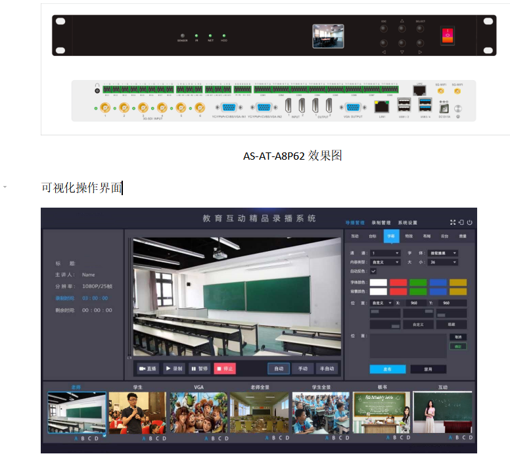Enable 半自动 semi-automatic mode
This screenshot has width=510, height=458.
coord(326,369)
